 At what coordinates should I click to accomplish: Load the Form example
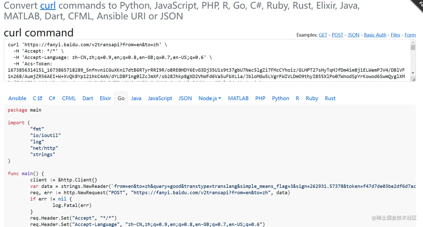click(410, 35)
